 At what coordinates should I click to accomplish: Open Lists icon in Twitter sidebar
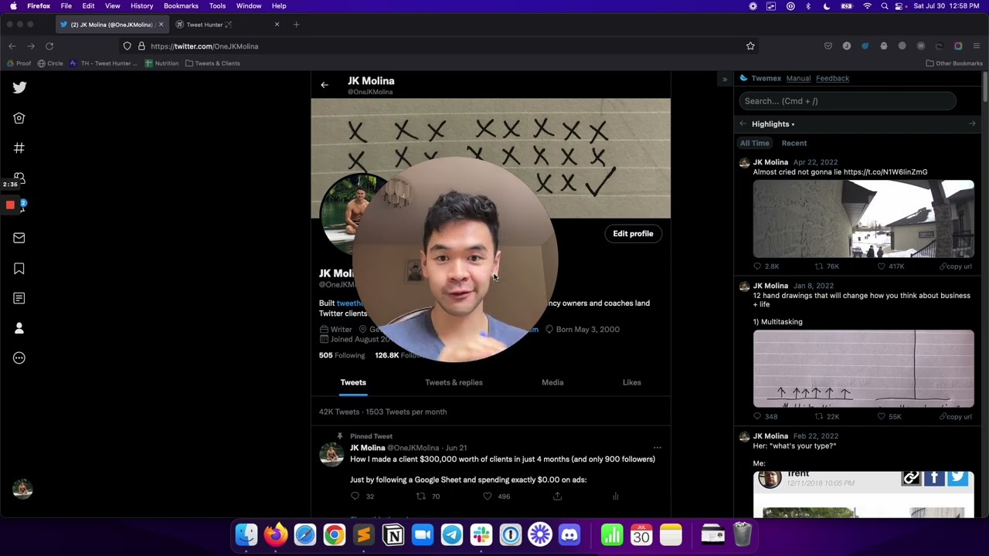point(19,298)
